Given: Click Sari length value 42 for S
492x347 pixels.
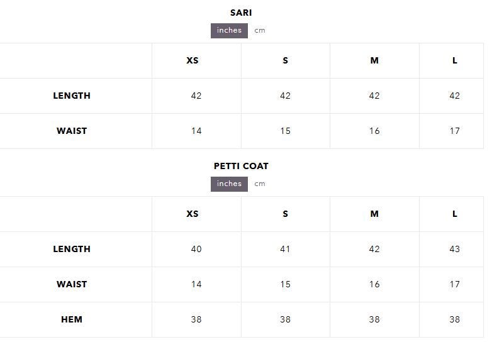Looking at the screenshot, I should click(285, 96).
